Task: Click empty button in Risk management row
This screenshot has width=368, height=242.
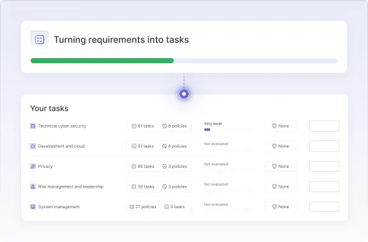Action: pyautogui.click(x=324, y=186)
